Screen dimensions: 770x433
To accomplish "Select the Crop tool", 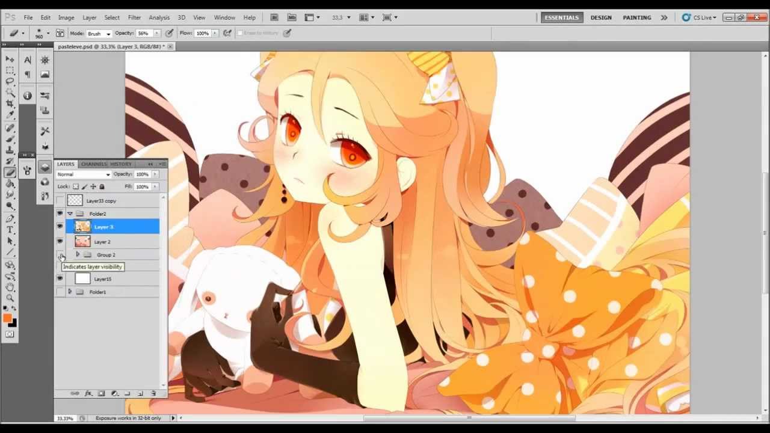I will tap(10, 103).
